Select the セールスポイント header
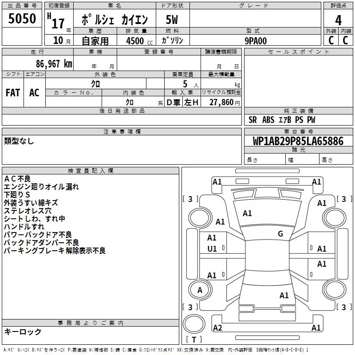Image resolution: width=355 pixels, height=355 pixels. coord(298,51)
